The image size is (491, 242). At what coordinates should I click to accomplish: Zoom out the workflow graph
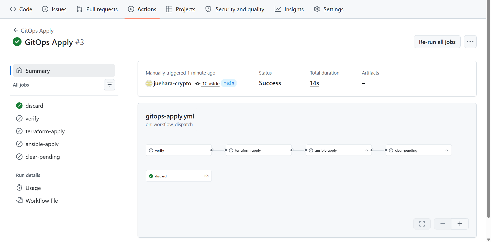click(x=443, y=224)
